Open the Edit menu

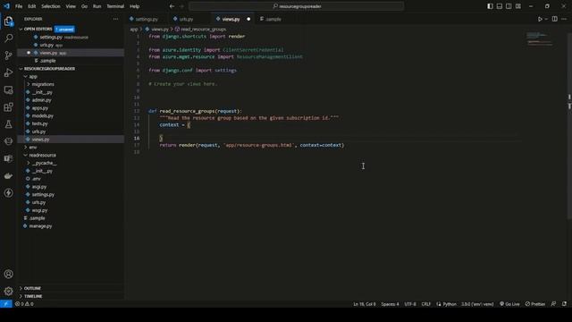pyautogui.click(x=32, y=6)
